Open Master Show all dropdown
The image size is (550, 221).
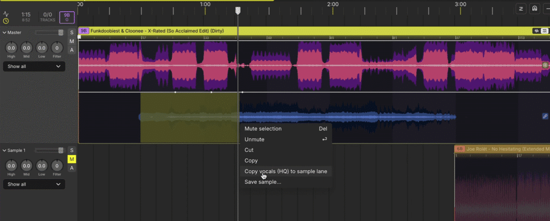point(34,66)
